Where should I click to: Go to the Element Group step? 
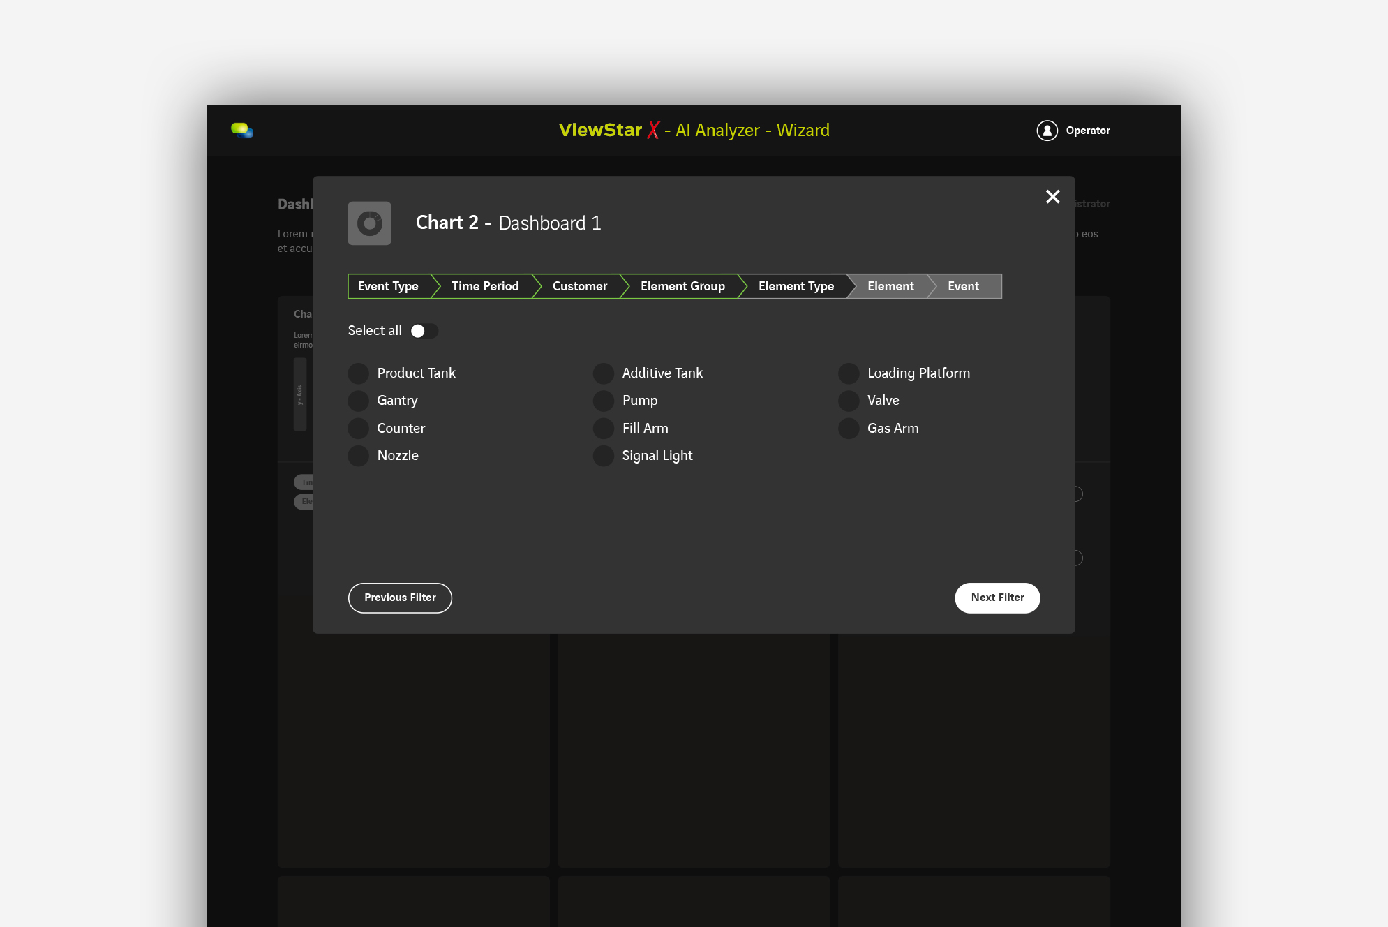click(x=682, y=286)
